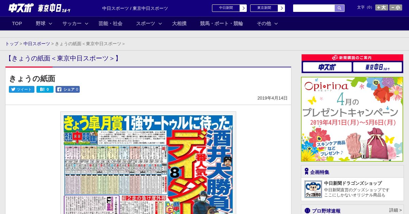Click the 東京中日スポーツ logo in header
This screenshot has height=214, width=409.
click(x=54, y=8)
